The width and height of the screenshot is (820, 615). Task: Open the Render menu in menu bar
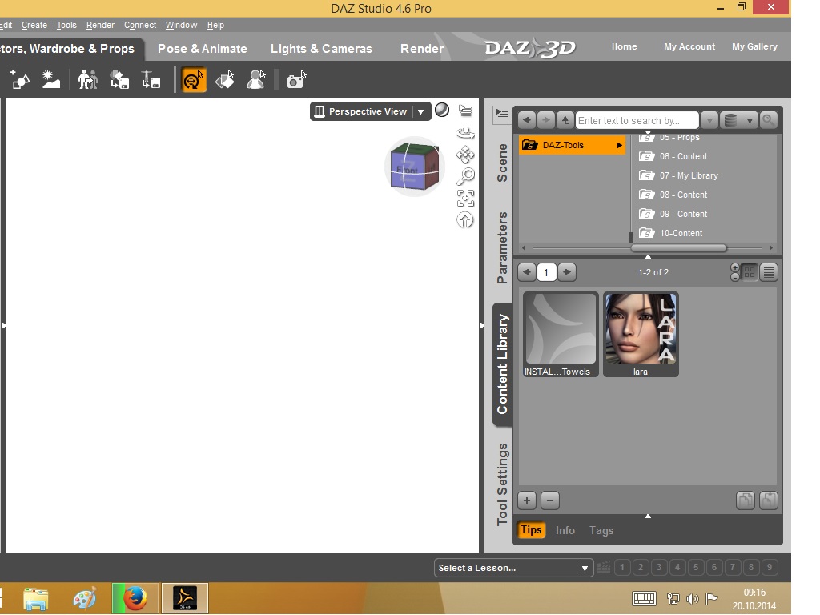100,25
